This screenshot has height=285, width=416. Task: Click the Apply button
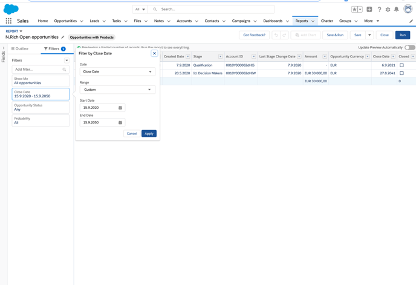click(149, 134)
